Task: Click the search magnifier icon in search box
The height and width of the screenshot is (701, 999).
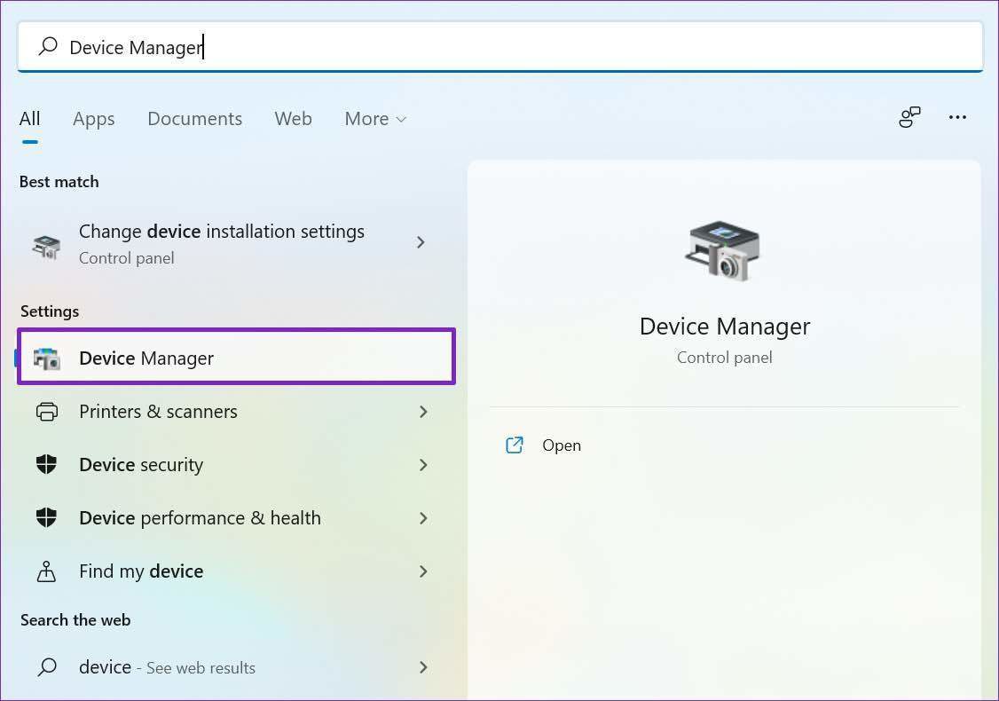Action: pos(49,46)
